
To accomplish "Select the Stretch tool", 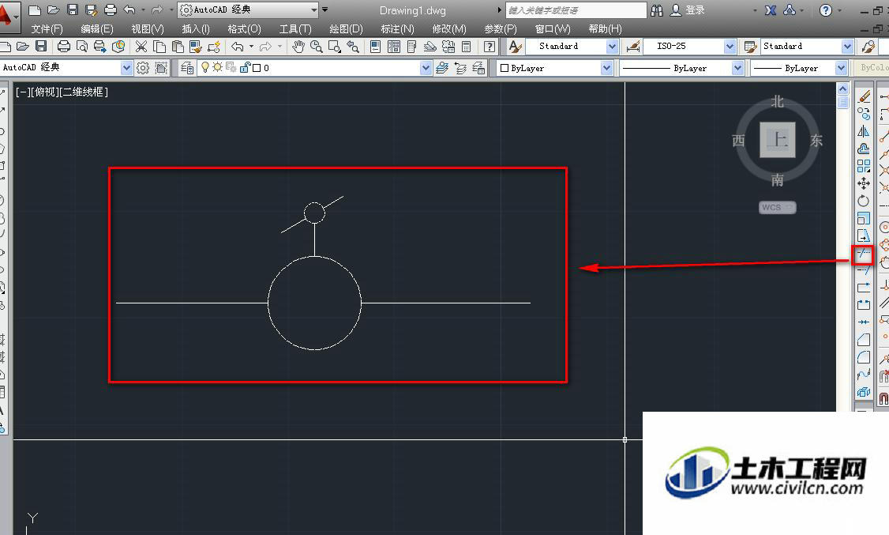I will pos(864,235).
